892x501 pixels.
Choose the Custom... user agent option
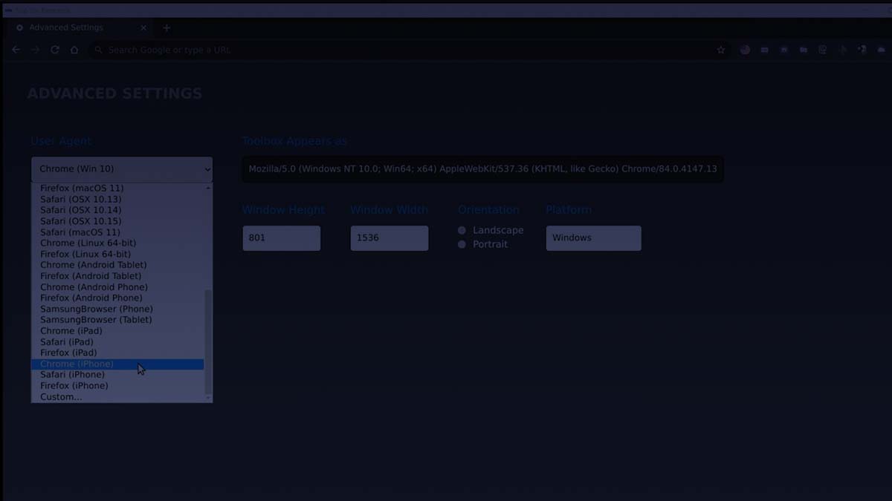[118, 397]
